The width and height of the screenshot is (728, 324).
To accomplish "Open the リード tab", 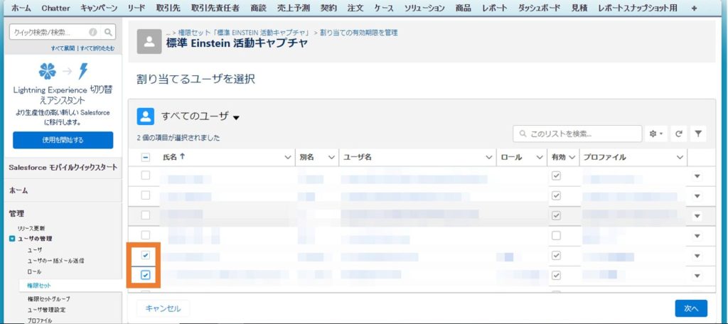I will tap(136, 8).
